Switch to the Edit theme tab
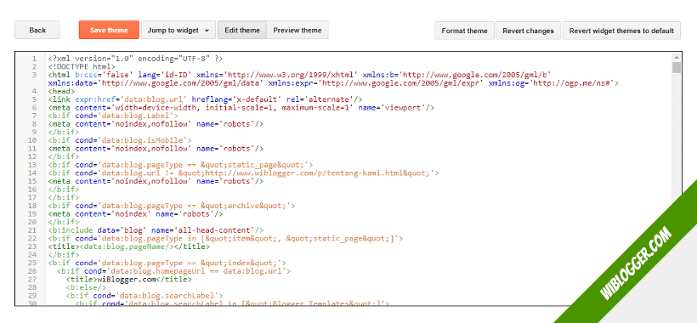Viewport: 697px width, 323px height. [241, 31]
